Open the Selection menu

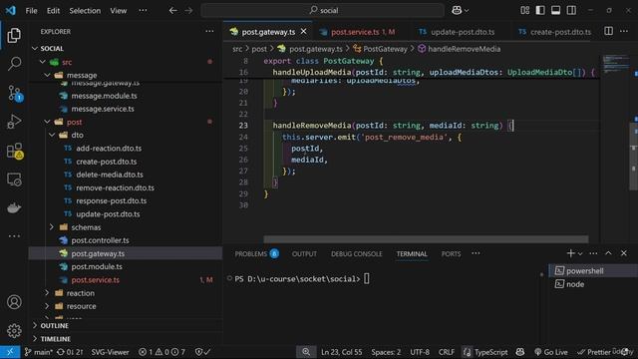85,11
